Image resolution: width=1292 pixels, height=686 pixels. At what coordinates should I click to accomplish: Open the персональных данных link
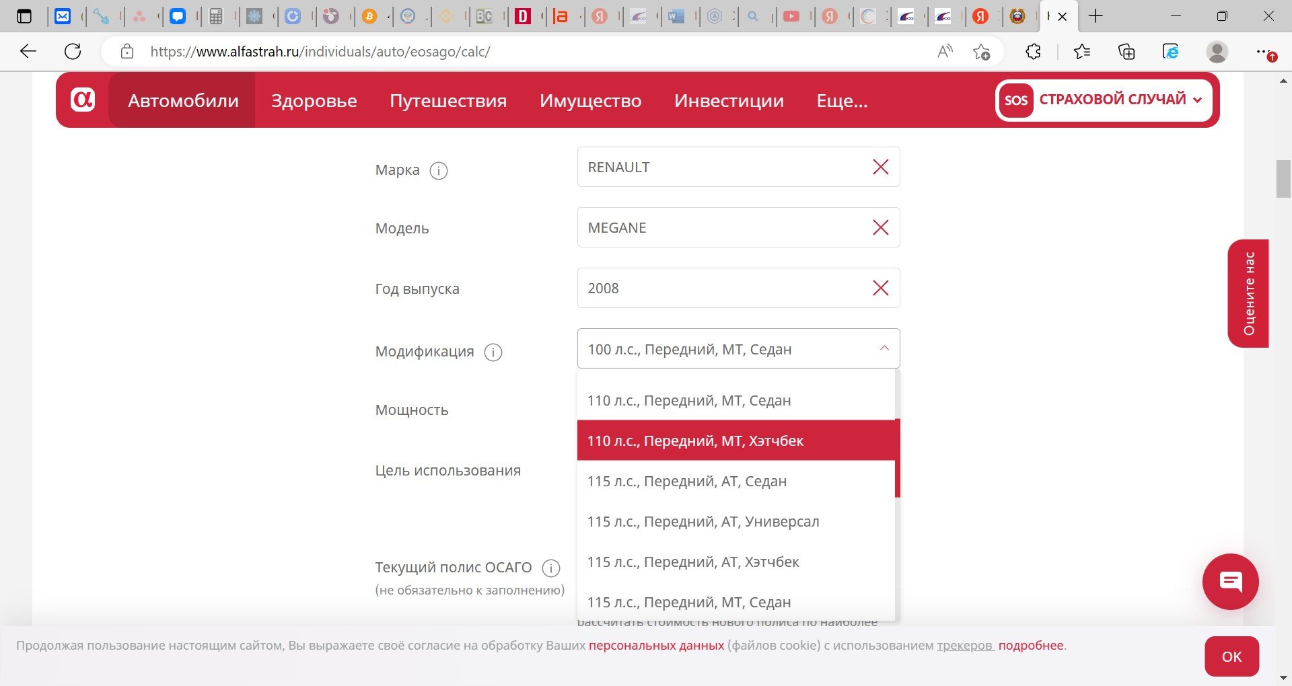tap(656, 646)
